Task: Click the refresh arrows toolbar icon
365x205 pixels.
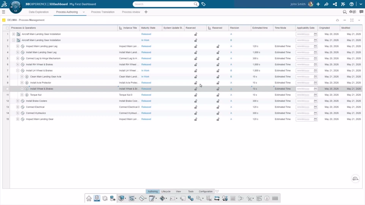Action: tap(105, 198)
